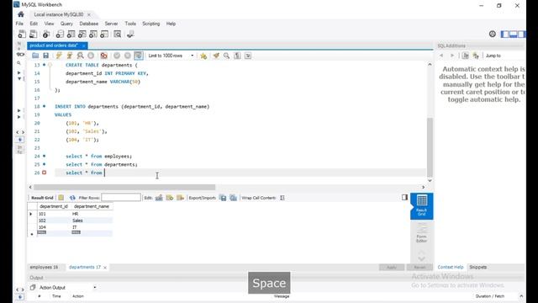Create a new table icon
538x303 pixels.
click(x=71, y=34)
